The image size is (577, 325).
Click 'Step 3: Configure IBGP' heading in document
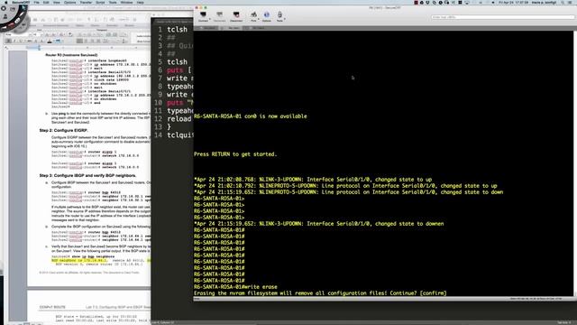[x=87, y=175]
